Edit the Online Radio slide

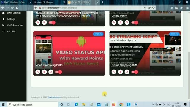click(127, 23)
